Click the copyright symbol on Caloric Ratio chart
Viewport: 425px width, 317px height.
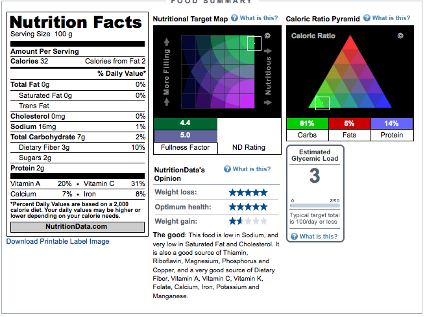point(400,36)
